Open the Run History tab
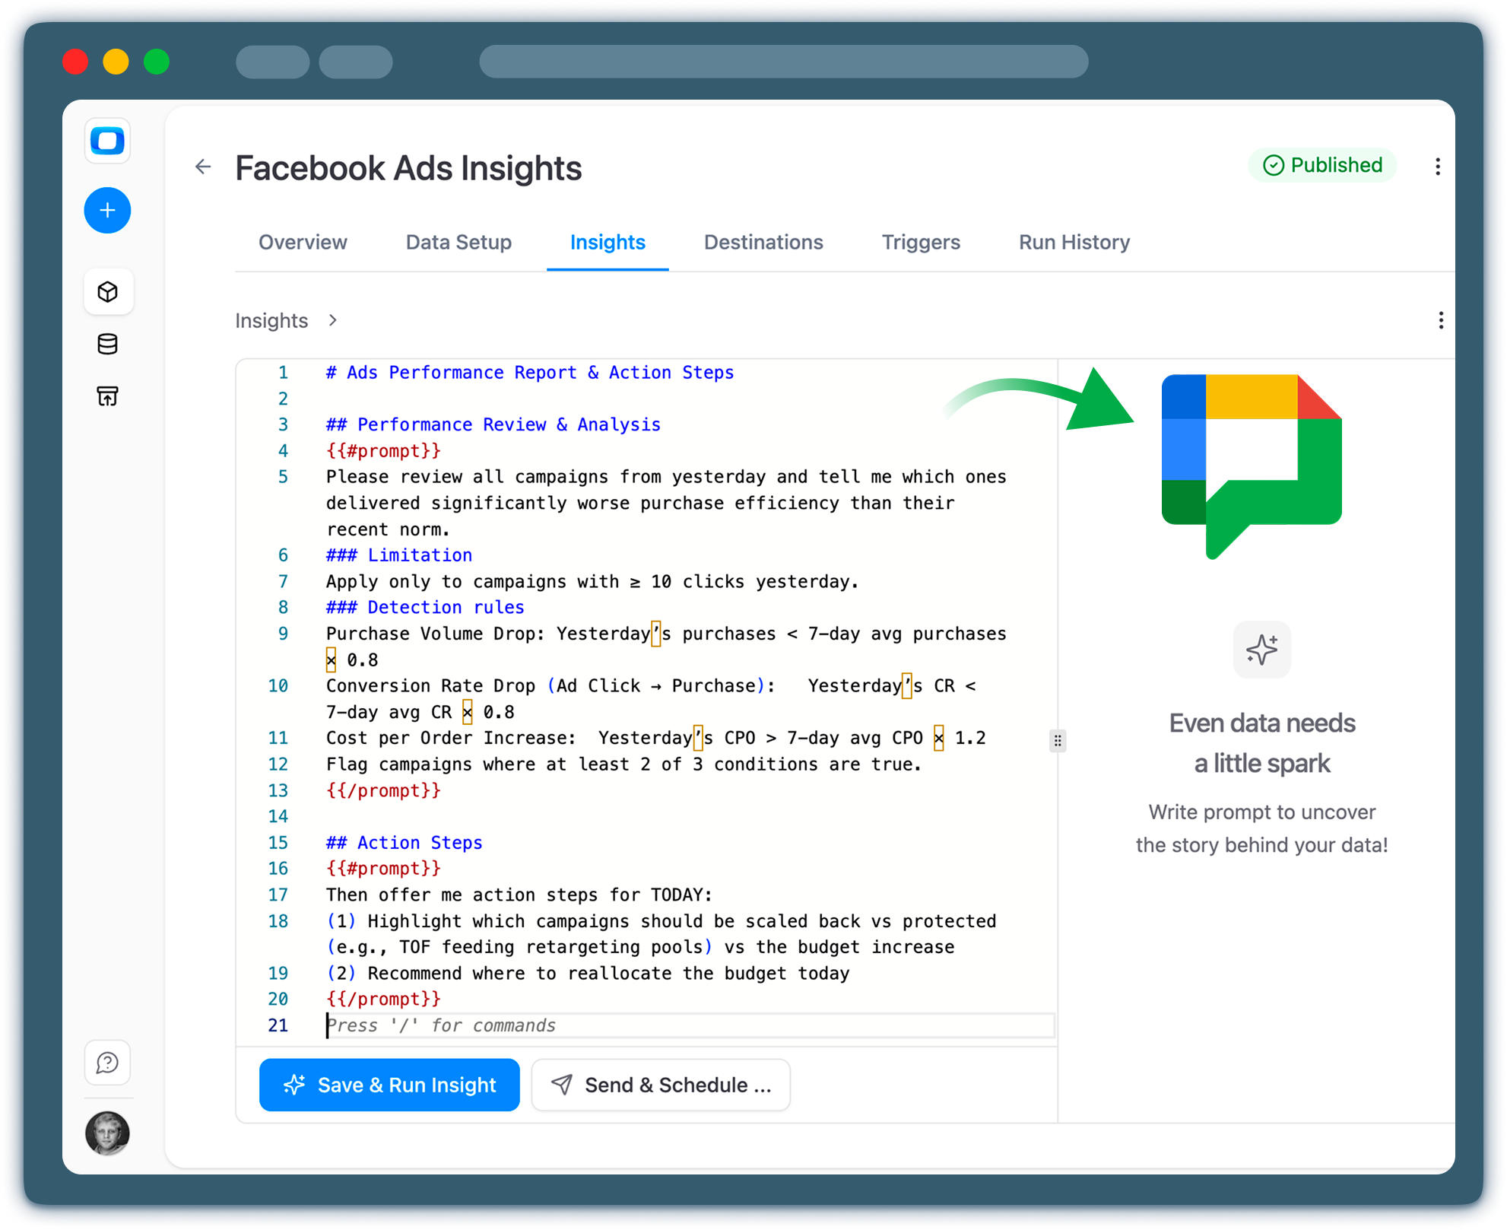The height and width of the screenshot is (1230, 1507). (x=1074, y=242)
